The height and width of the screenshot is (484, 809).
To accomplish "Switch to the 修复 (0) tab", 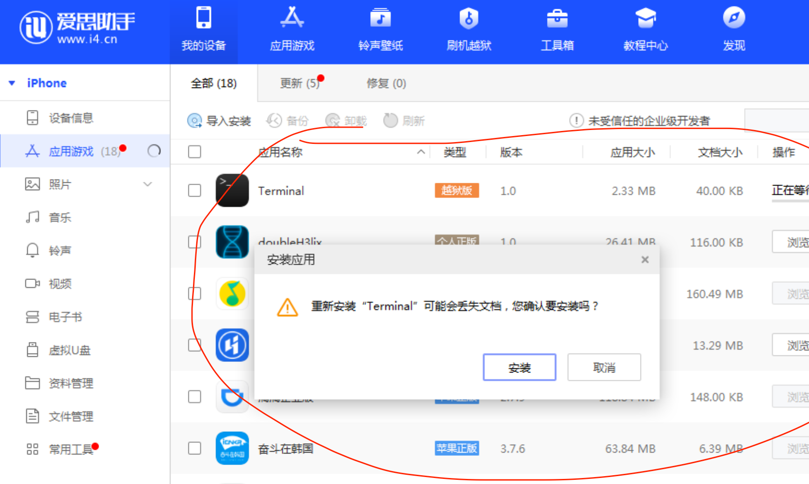I will [386, 83].
